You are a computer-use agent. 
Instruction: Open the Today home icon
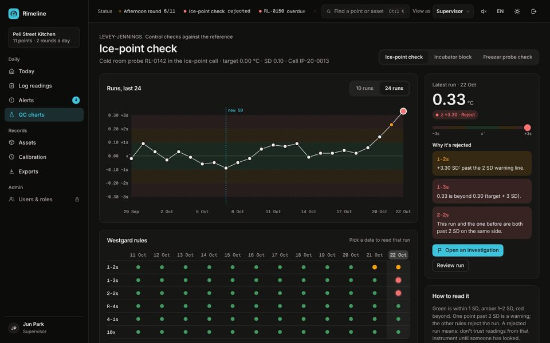(11, 71)
